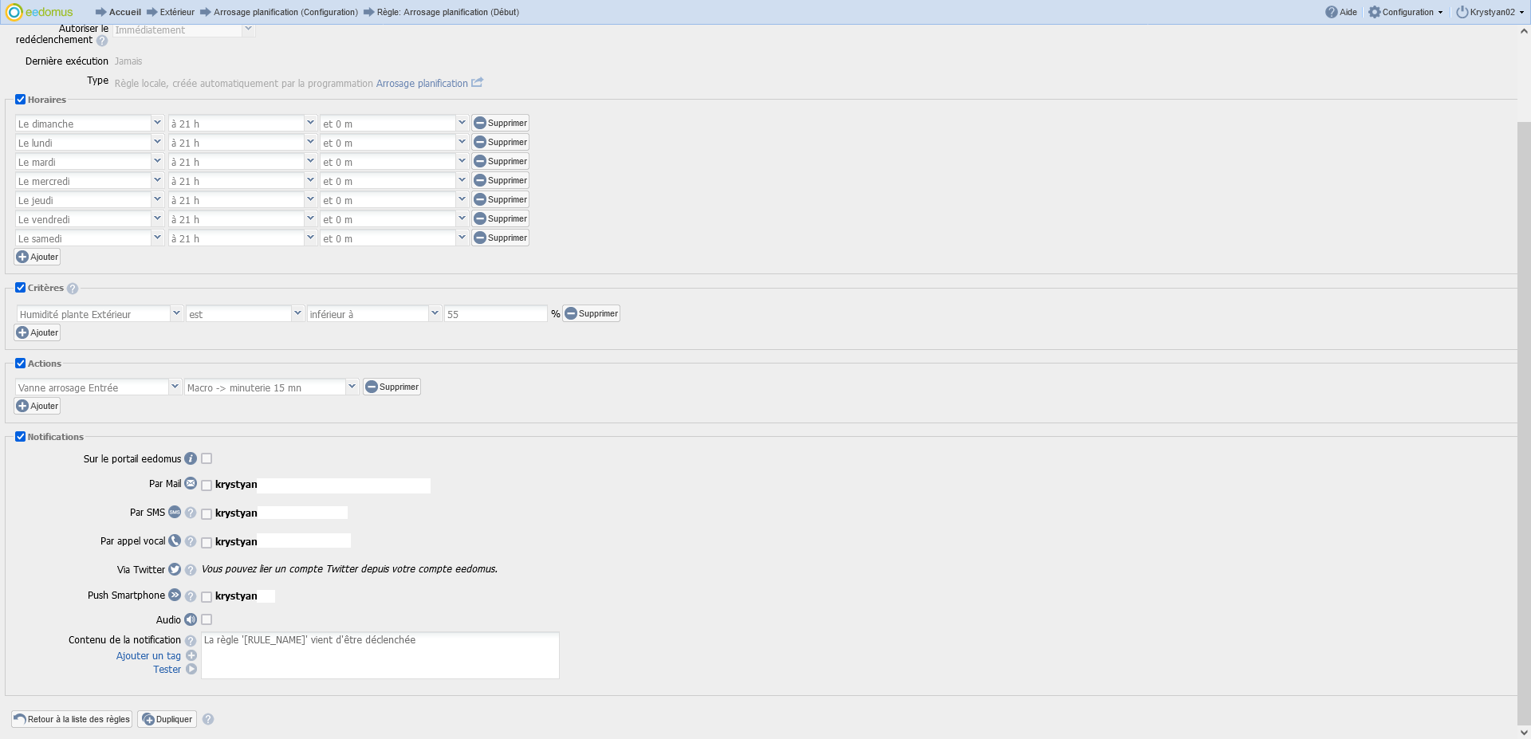This screenshot has width=1531, height=739.
Task: Click the humidity threshold field showing 55
Action: click(495, 314)
